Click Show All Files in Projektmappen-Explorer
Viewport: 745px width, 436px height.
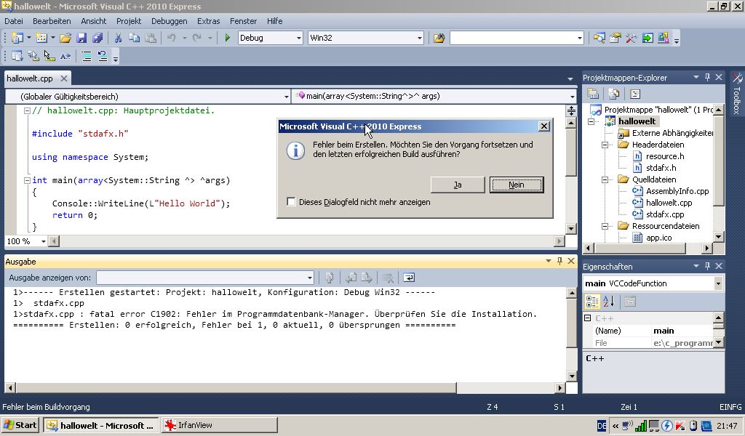[x=614, y=94]
